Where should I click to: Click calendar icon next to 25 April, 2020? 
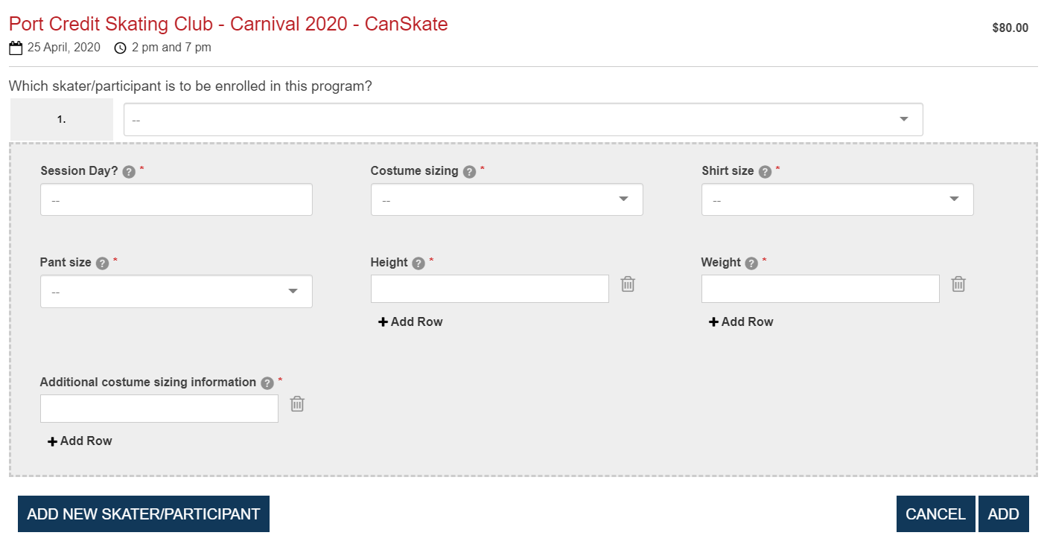click(x=16, y=48)
